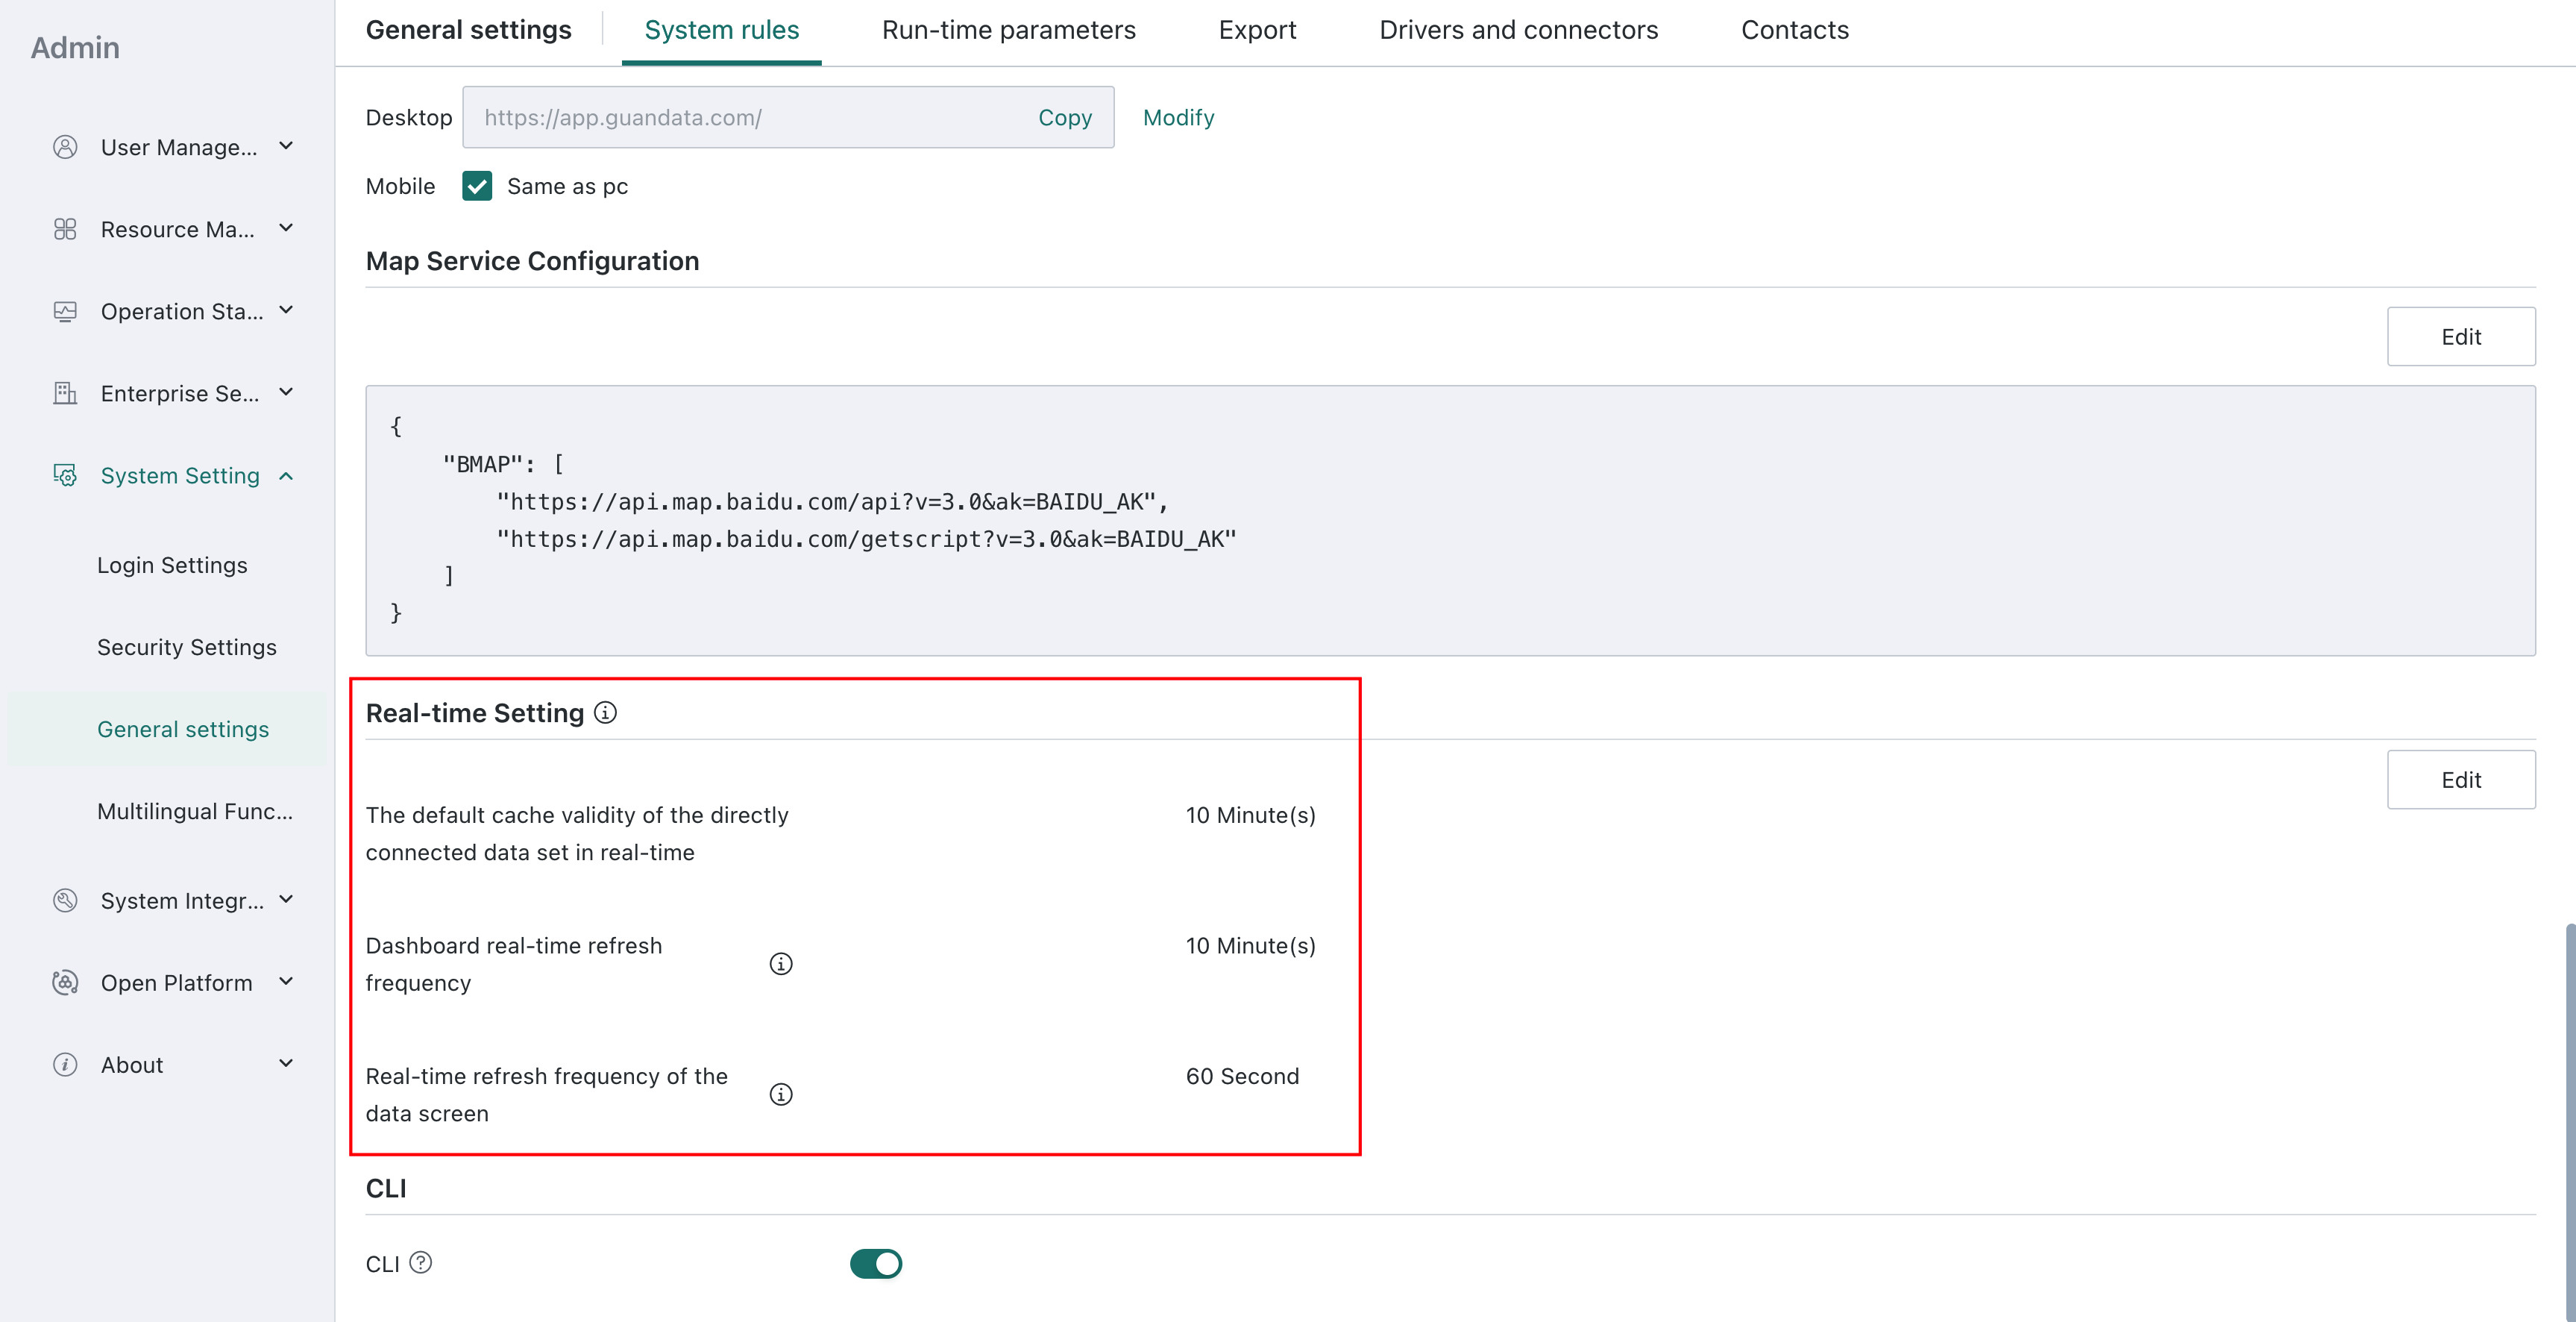This screenshot has height=1322, width=2576.
Task: Click Modify link next to Desktop URL
Action: tap(1178, 117)
